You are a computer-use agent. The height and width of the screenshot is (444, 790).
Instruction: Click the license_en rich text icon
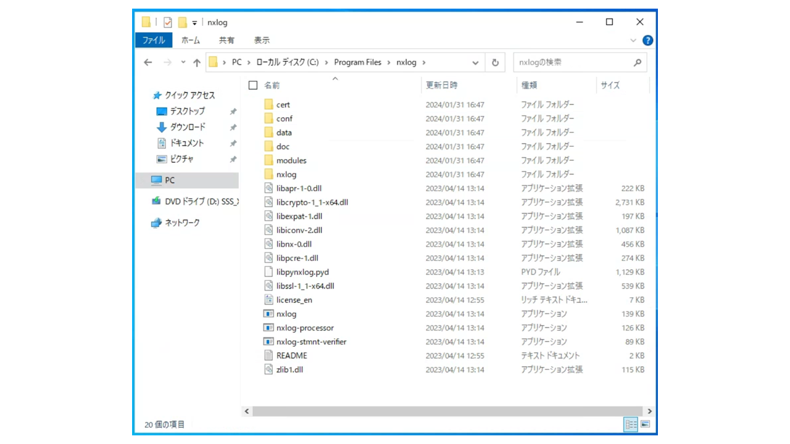tap(268, 300)
